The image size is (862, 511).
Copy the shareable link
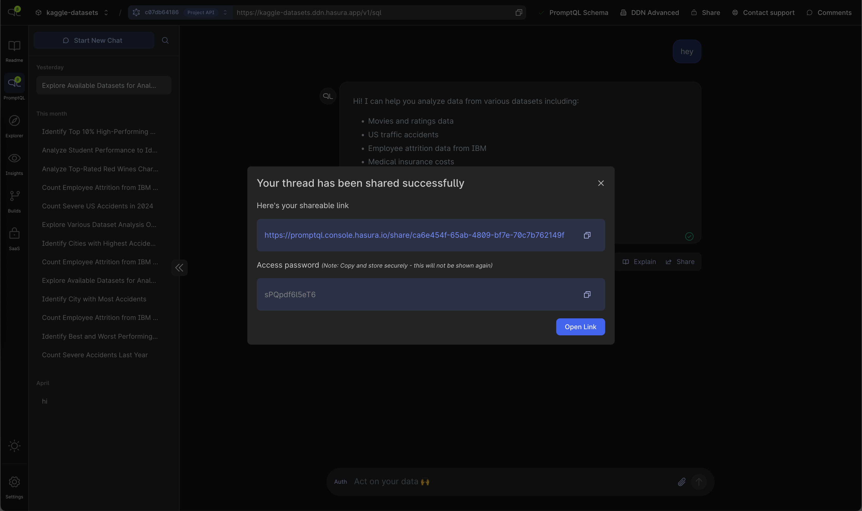587,235
